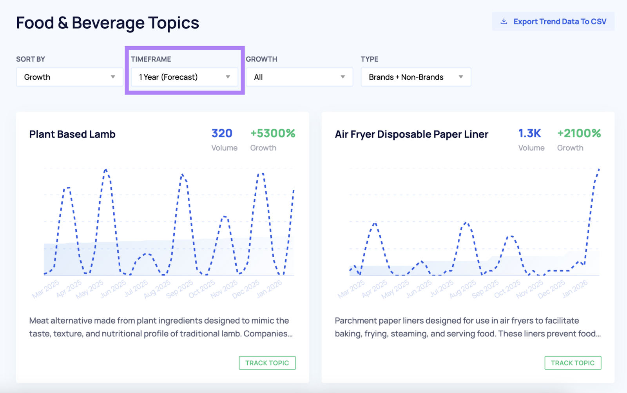Open the Timeframe 1 Year (Forecast) dropdown
The width and height of the screenshot is (627, 393).
pos(185,77)
